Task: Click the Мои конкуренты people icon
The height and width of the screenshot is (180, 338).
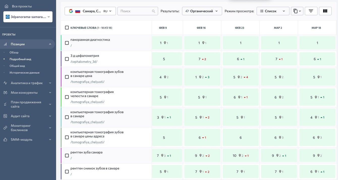Action: coord(5,93)
